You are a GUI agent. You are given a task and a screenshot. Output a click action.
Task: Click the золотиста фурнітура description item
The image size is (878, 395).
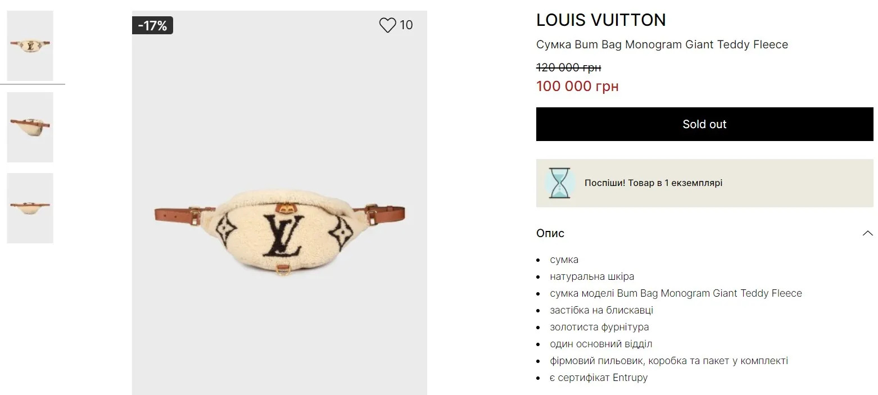click(599, 327)
